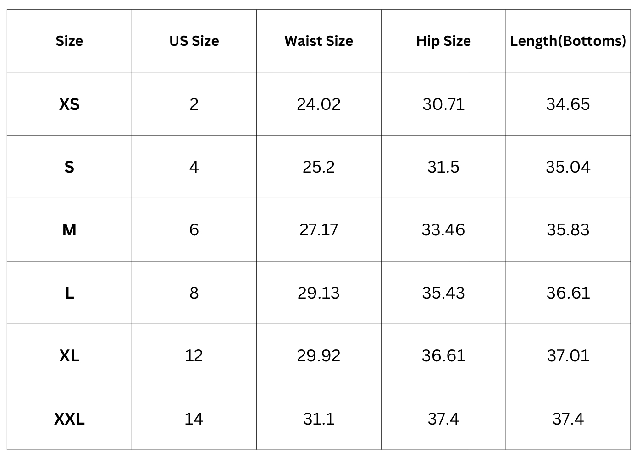Select the S length value 35.04
Viewport: 642px width, 458px height.
568,167
